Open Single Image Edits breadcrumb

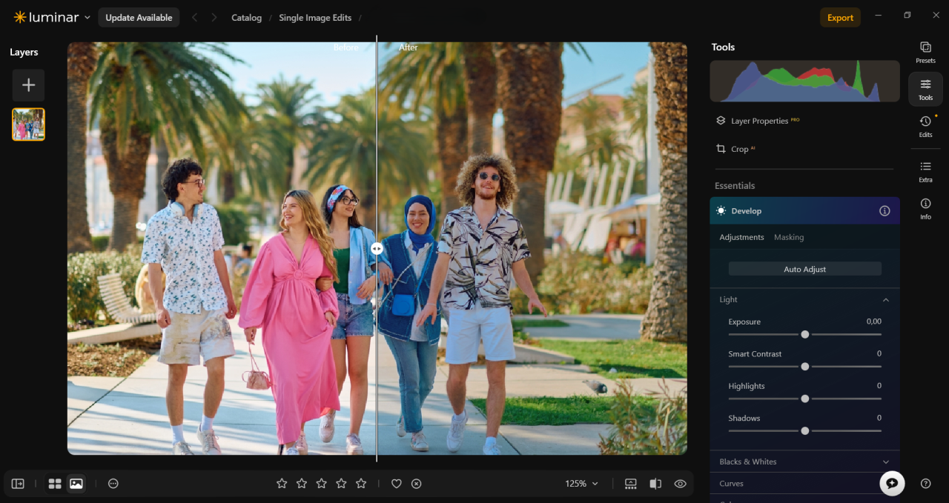pos(315,18)
